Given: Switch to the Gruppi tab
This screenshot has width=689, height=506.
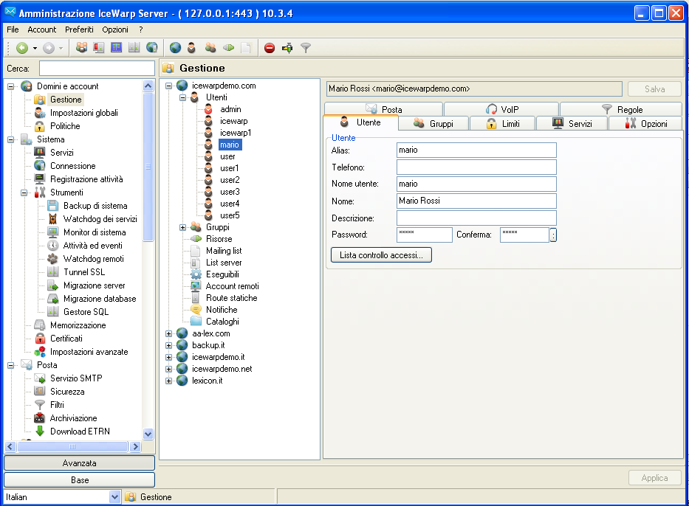Looking at the screenshot, I should coord(433,123).
